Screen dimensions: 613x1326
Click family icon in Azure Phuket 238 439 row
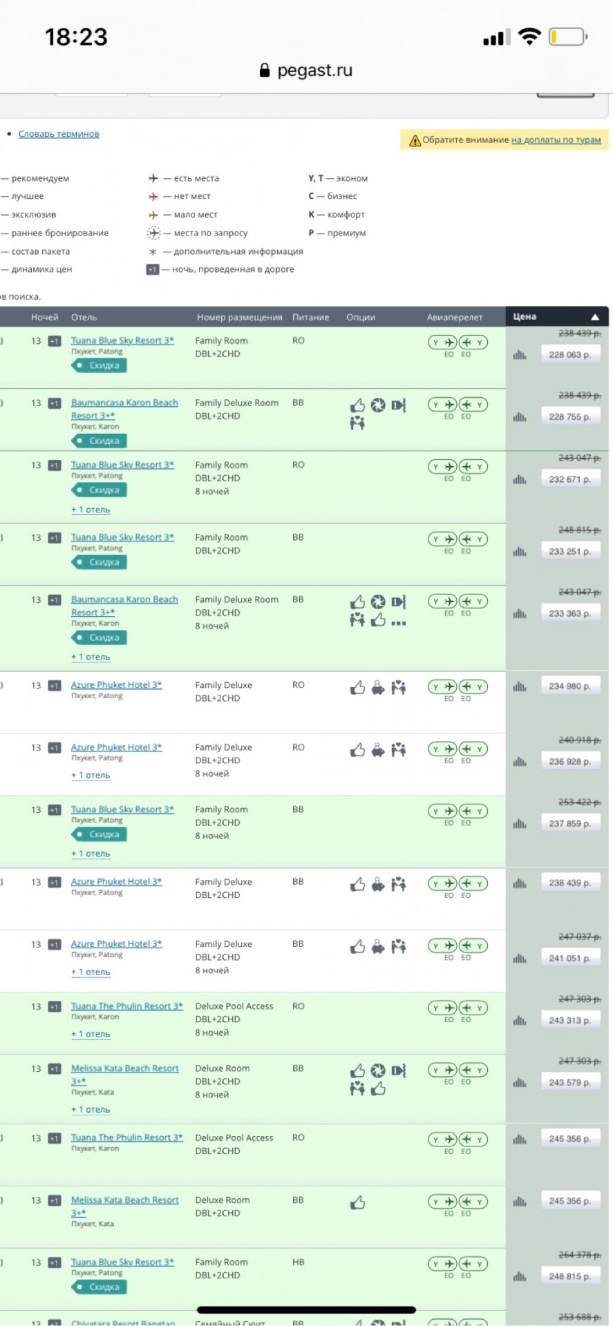point(398,885)
